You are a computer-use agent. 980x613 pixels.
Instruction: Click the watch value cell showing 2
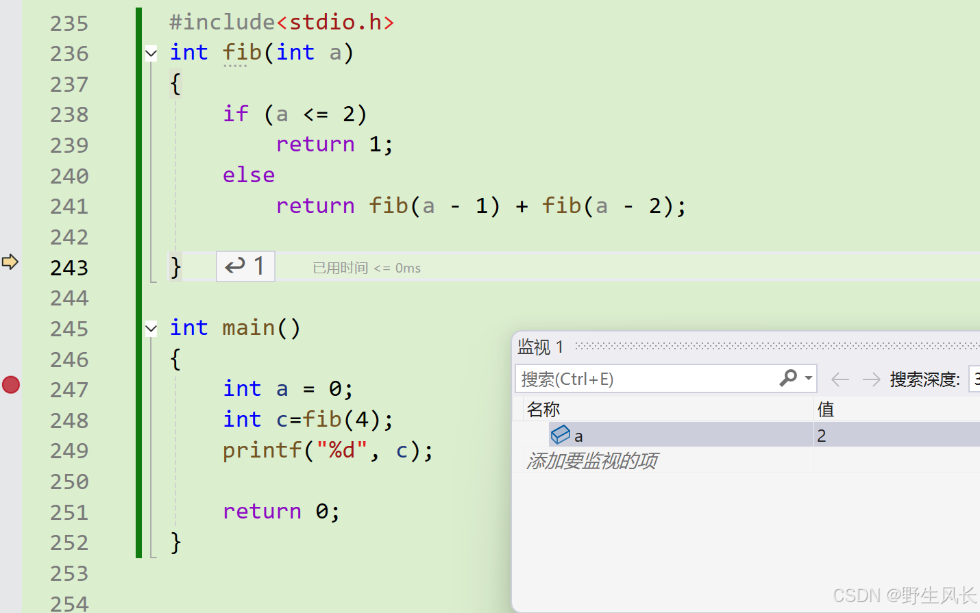pos(896,435)
